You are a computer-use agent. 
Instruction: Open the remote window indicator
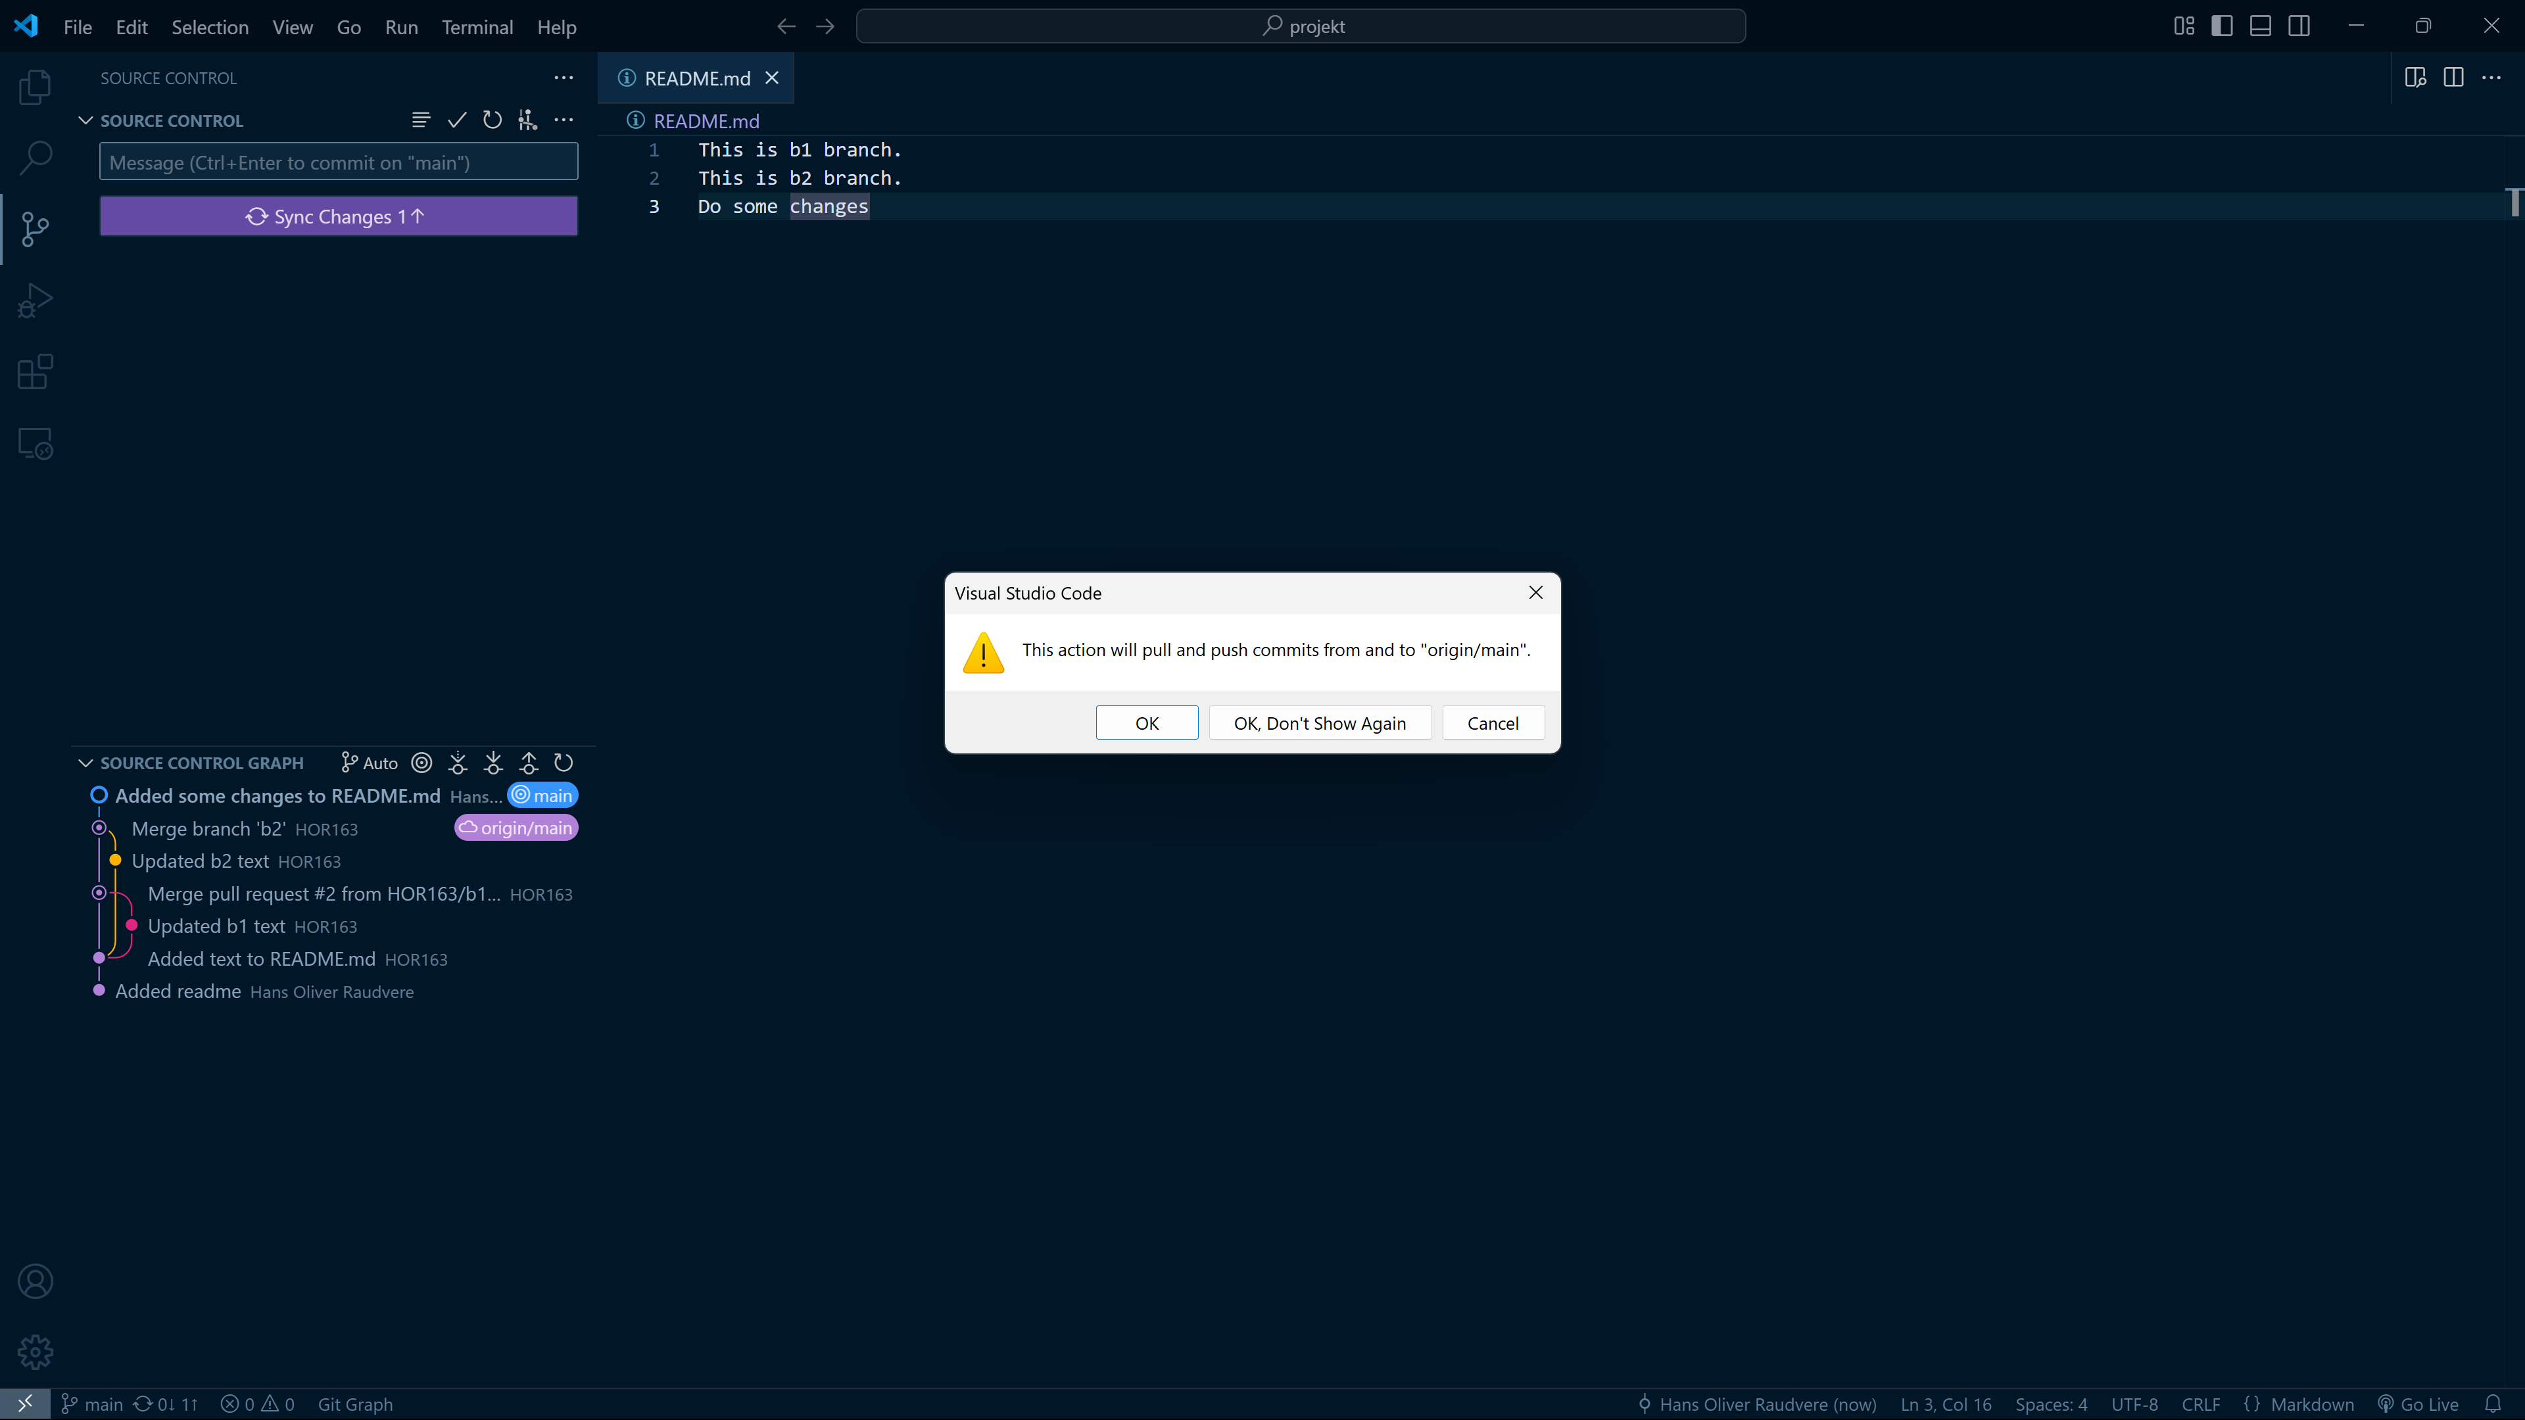click(x=26, y=1404)
